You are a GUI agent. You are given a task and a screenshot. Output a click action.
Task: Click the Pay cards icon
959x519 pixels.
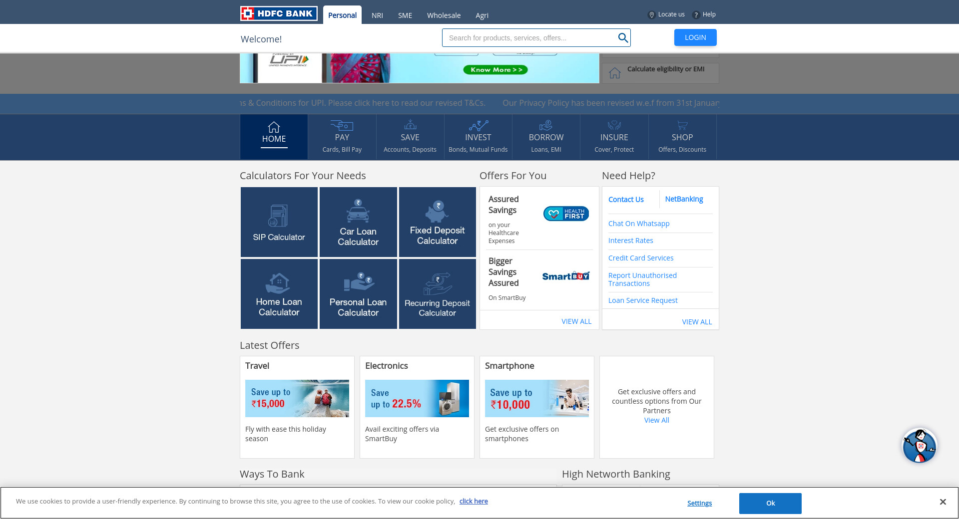point(342,125)
